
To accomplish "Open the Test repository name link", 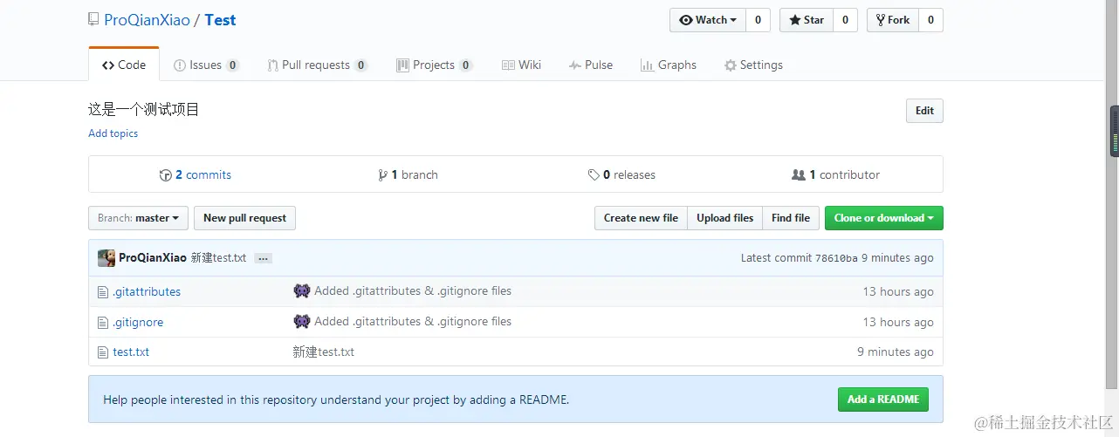I will pyautogui.click(x=220, y=20).
